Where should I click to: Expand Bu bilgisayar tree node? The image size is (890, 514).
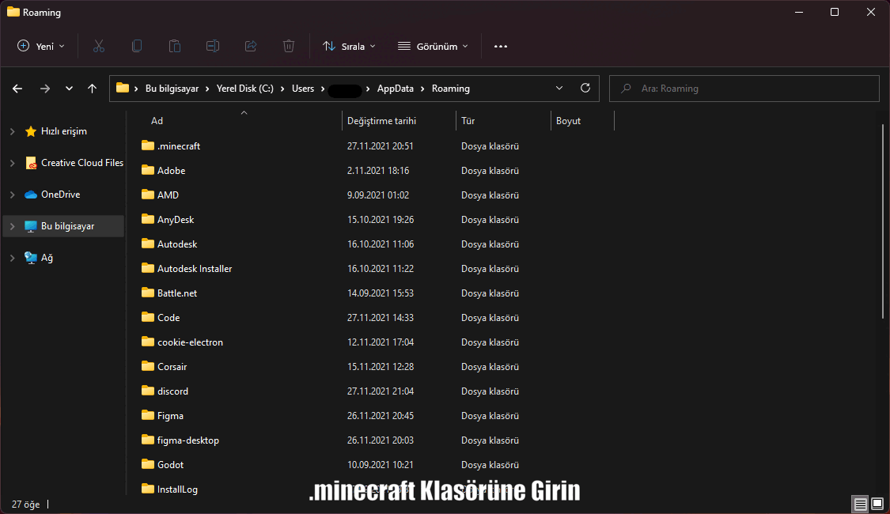[13, 226]
